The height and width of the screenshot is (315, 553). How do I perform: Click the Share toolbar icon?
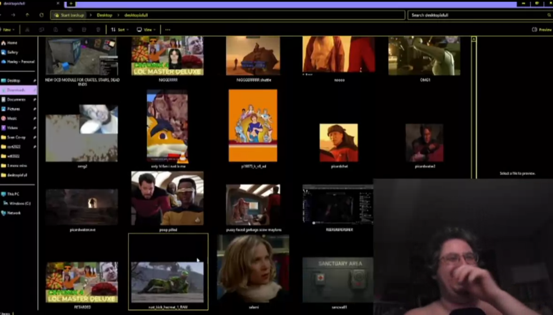[x=84, y=30]
